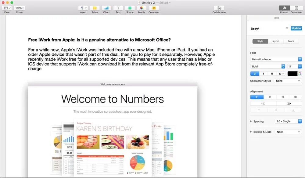Open advanced text options gear menu
The image size is (305, 178).
(281, 74)
